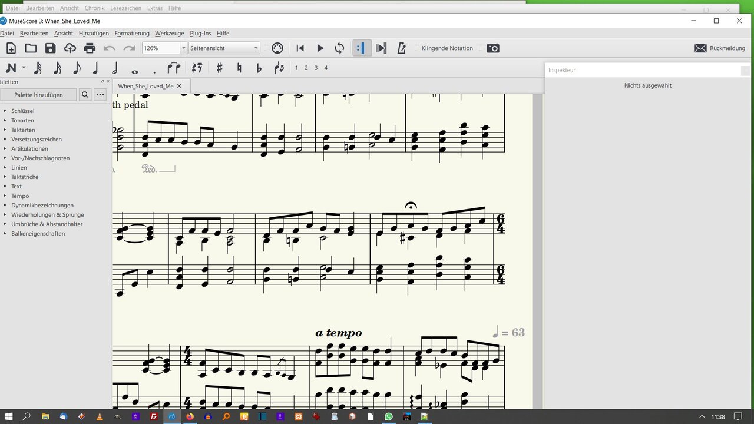Toggle play repeats button

362,48
